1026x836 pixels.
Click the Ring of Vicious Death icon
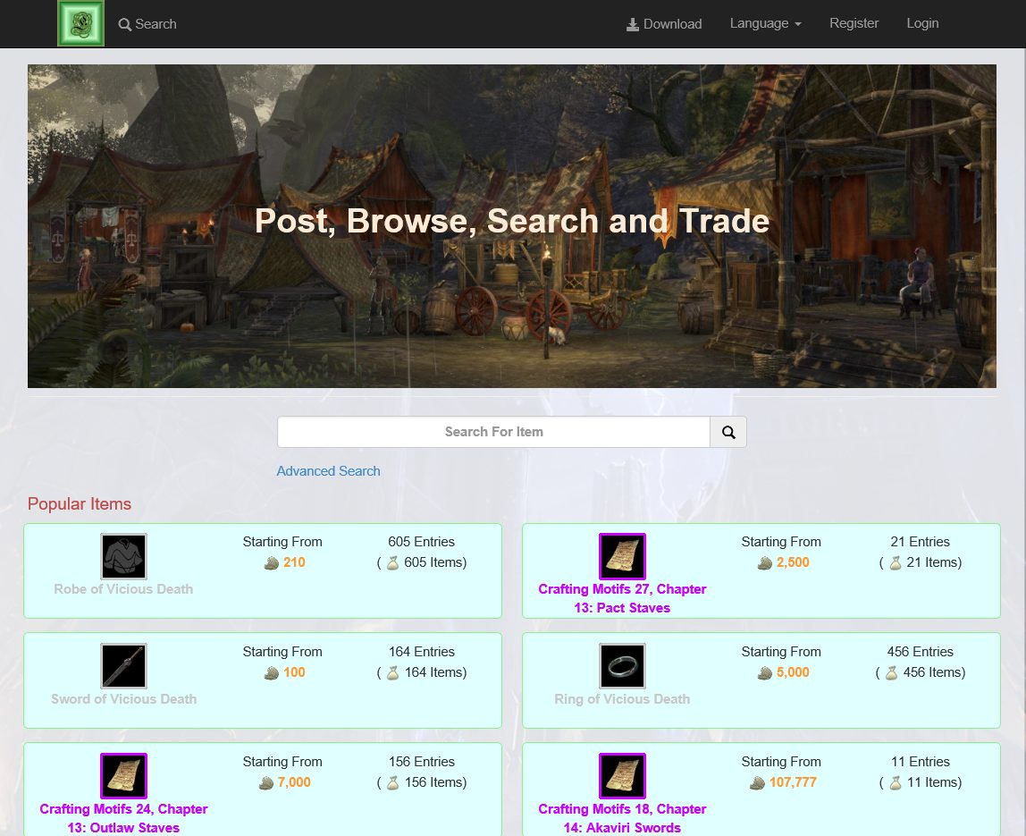(622, 666)
